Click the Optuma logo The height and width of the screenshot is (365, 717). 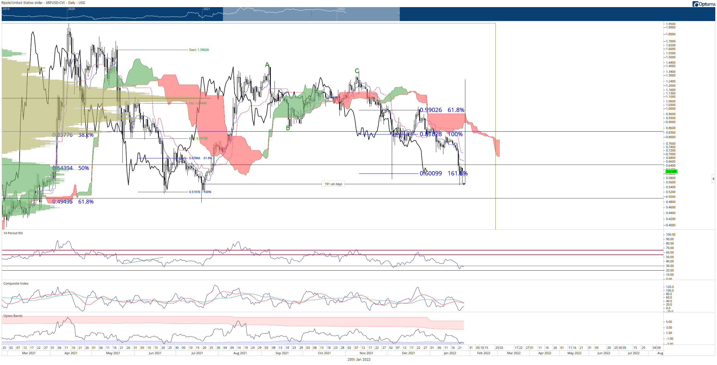tap(704, 4)
